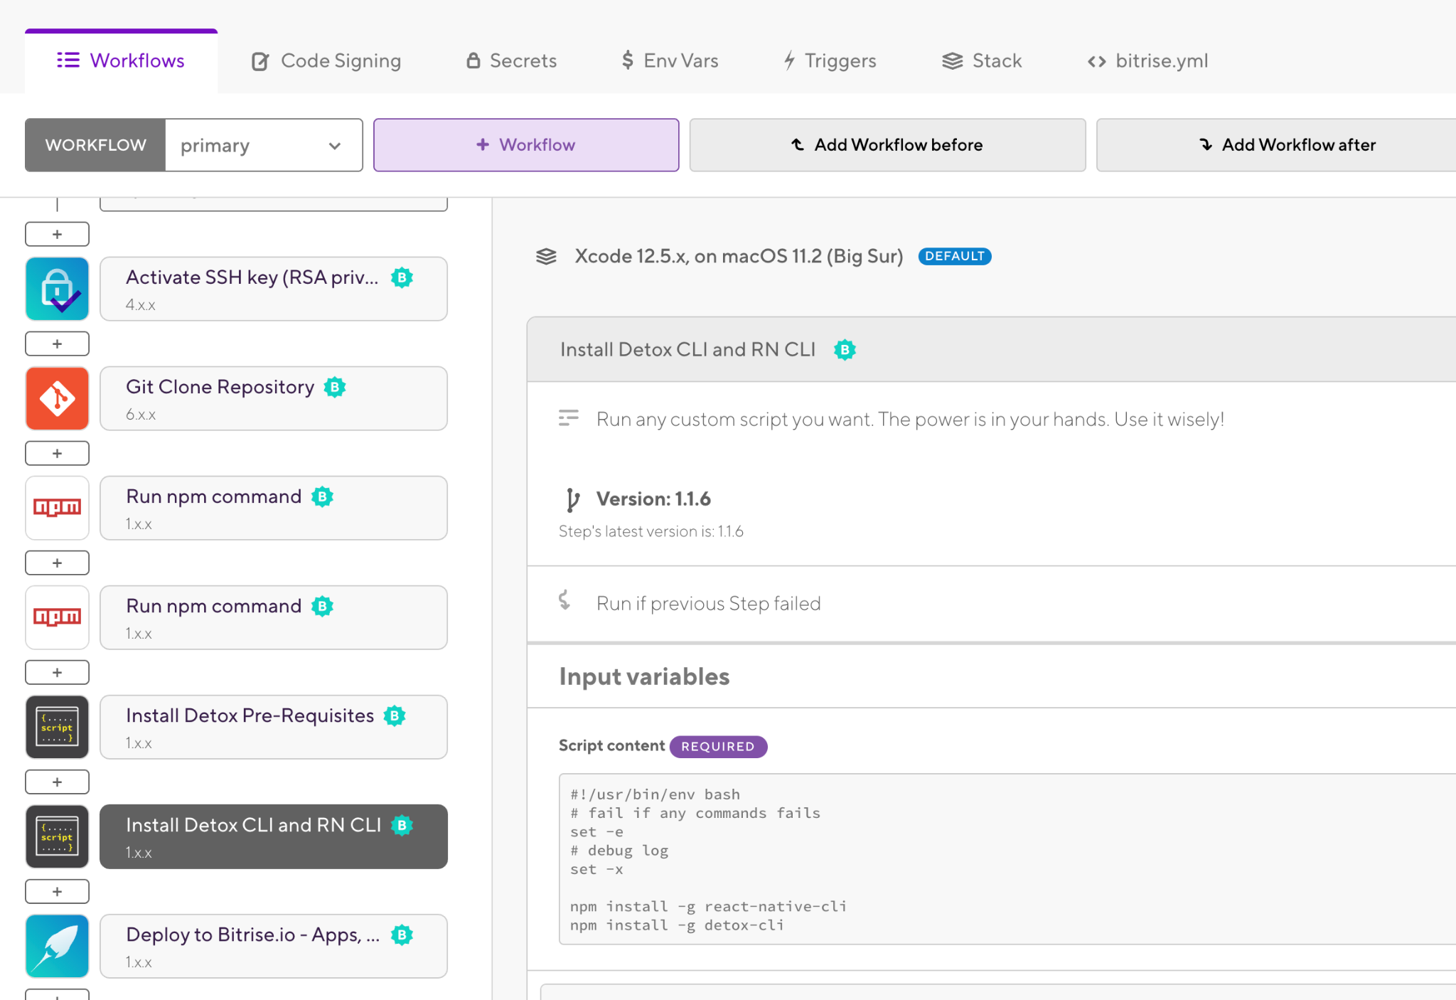Open the Secrets tab
Screen dimensions: 1456x1000
tap(511, 61)
